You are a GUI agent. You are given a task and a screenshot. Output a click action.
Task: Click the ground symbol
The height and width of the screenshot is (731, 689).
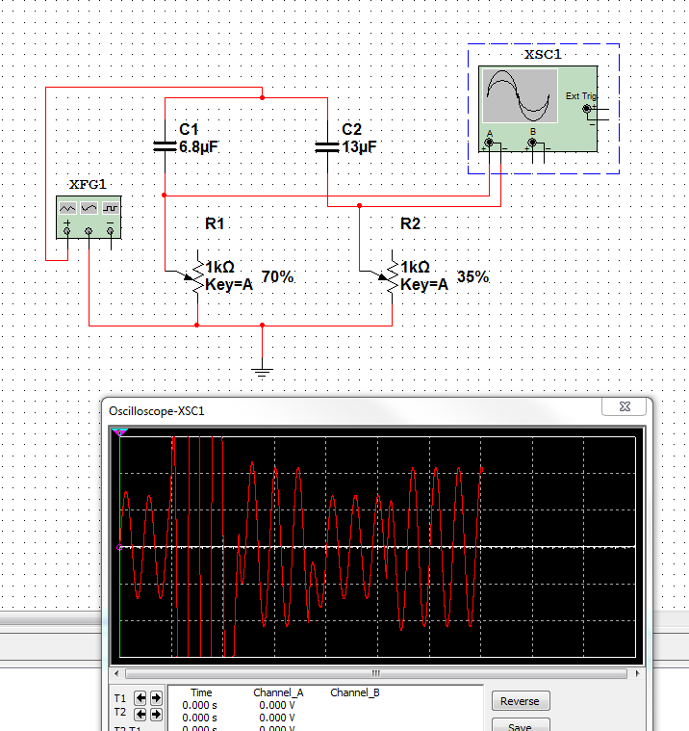[x=263, y=372]
